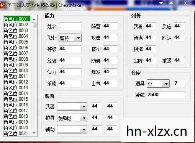
Task: Open the 辅助 equipment dropdown
Action: tap(72, 129)
